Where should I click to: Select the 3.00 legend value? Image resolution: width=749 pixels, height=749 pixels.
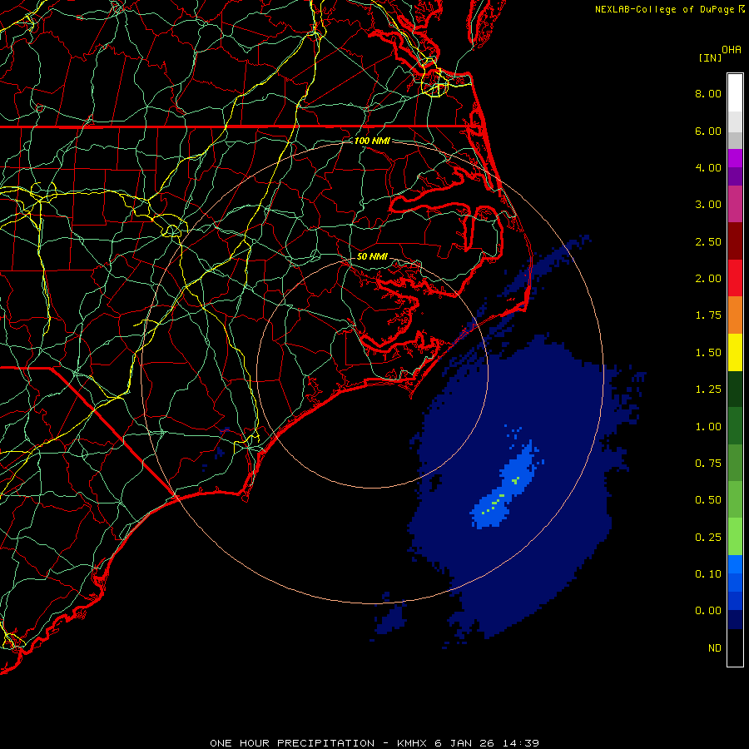[708, 205]
